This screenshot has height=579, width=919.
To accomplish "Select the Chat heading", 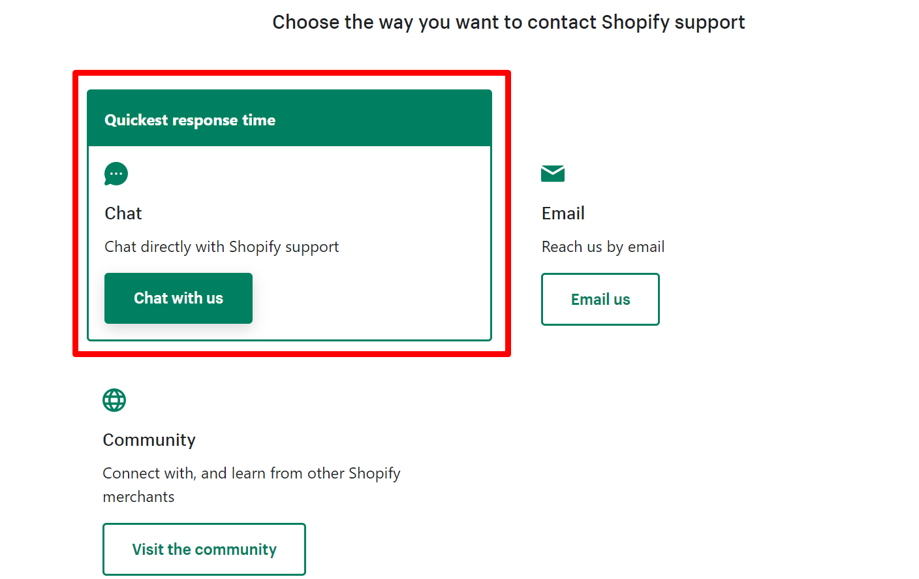I will point(123,213).
